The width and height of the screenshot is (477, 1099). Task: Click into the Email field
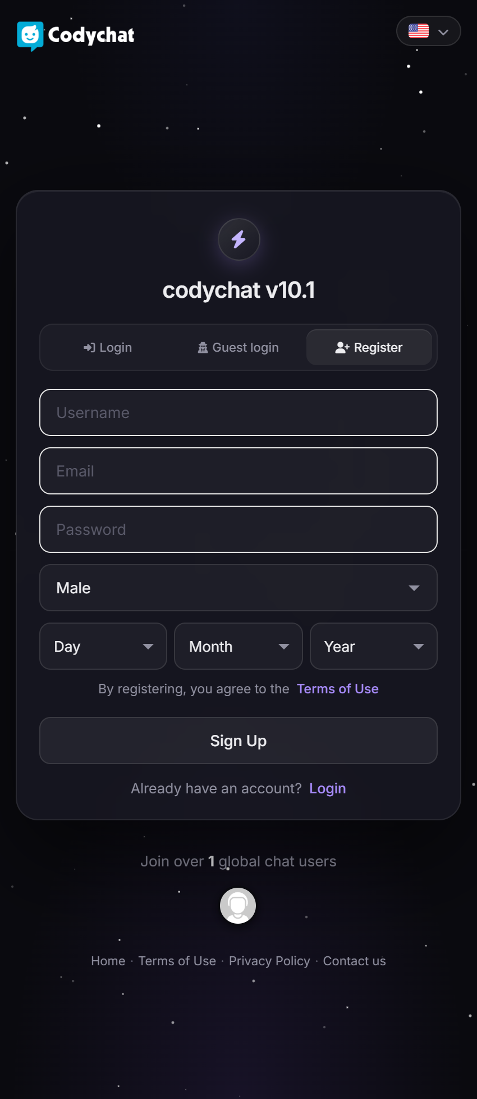(238, 471)
